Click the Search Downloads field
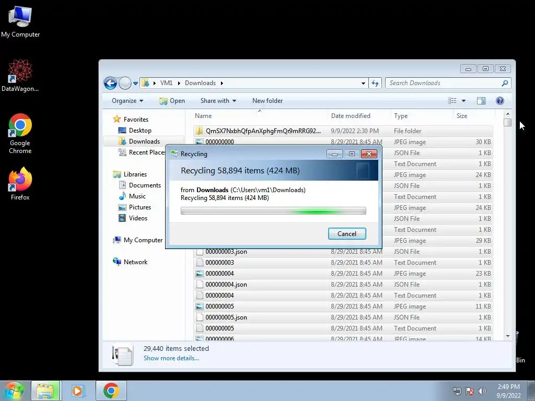 448,83
